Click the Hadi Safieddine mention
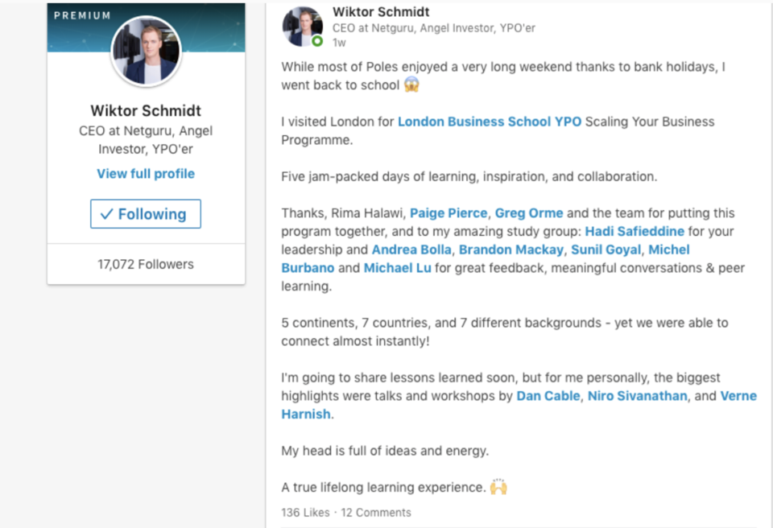The height and width of the screenshot is (528, 773). (635, 231)
